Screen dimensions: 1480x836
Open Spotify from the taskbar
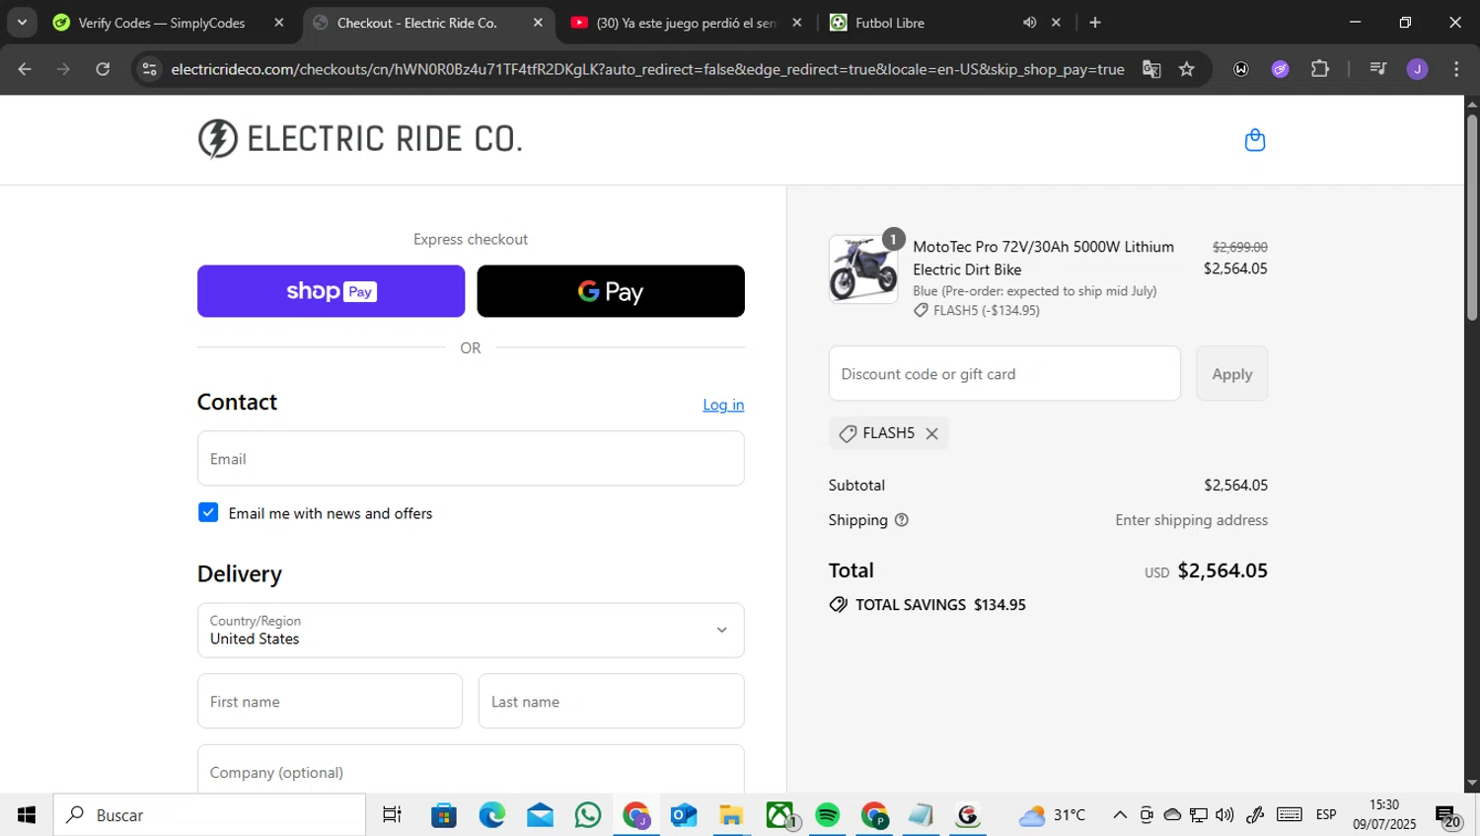click(x=827, y=815)
